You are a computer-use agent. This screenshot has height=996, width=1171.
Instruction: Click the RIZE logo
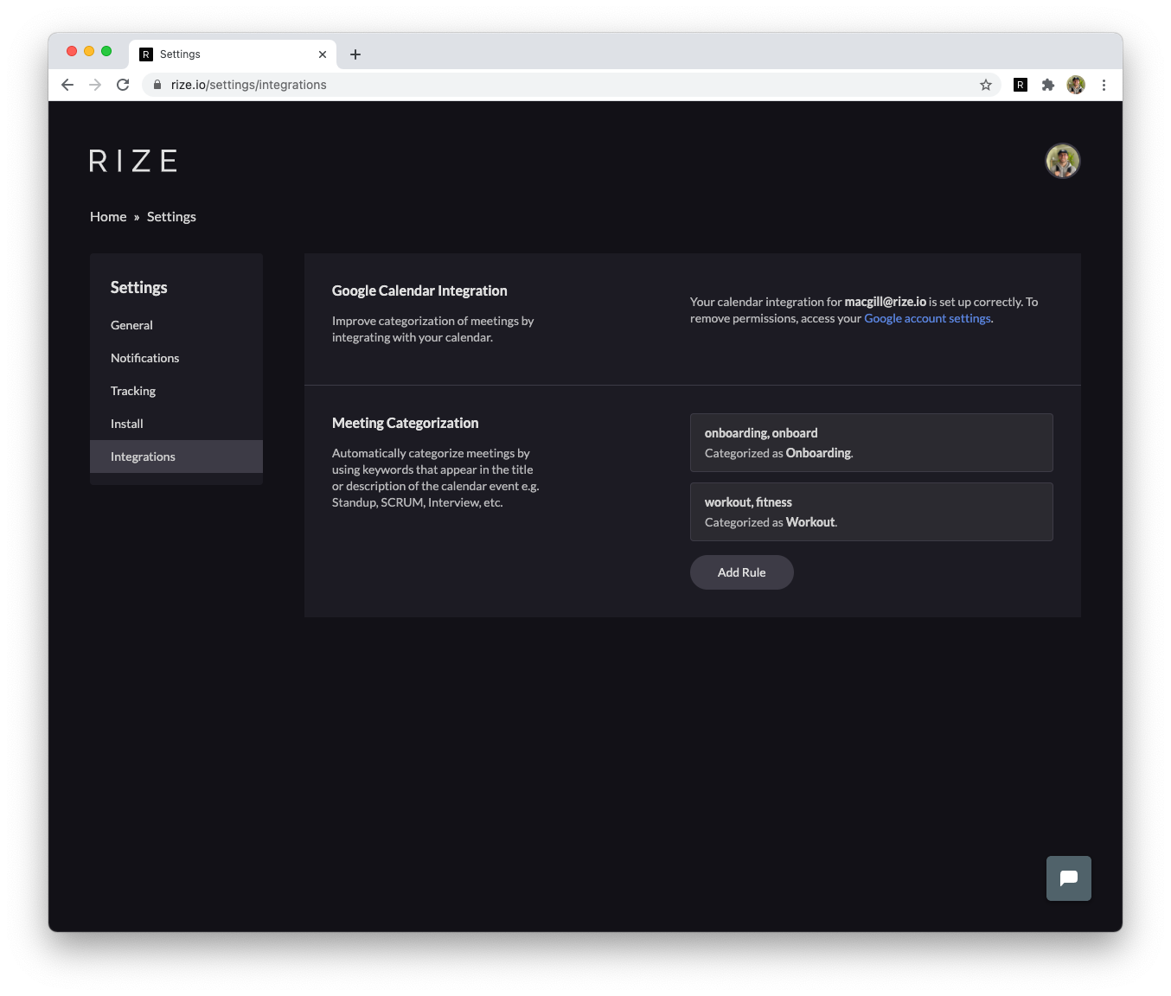coord(133,161)
